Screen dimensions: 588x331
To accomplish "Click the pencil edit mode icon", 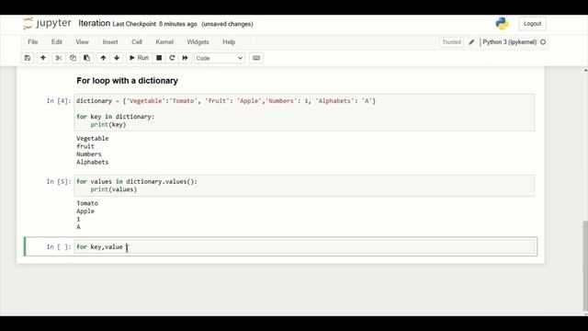I will coord(471,42).
